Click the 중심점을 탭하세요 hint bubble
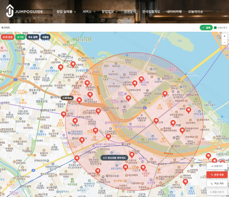 point(114,158)
